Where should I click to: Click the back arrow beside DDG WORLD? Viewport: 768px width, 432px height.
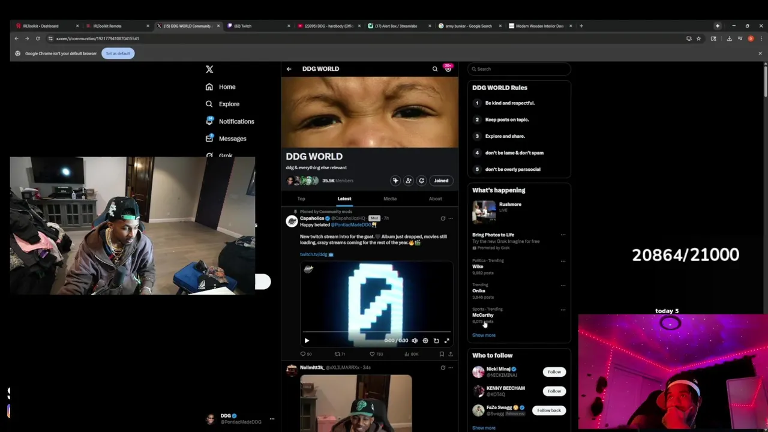(x=289, y=69)
